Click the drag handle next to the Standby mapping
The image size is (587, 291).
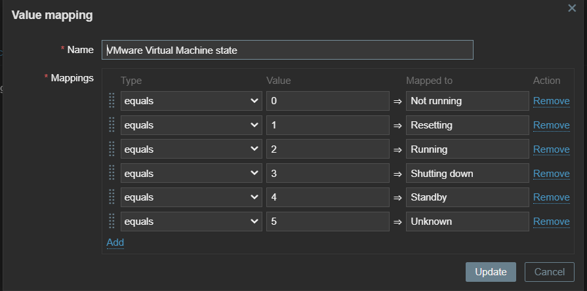(111, 197)
